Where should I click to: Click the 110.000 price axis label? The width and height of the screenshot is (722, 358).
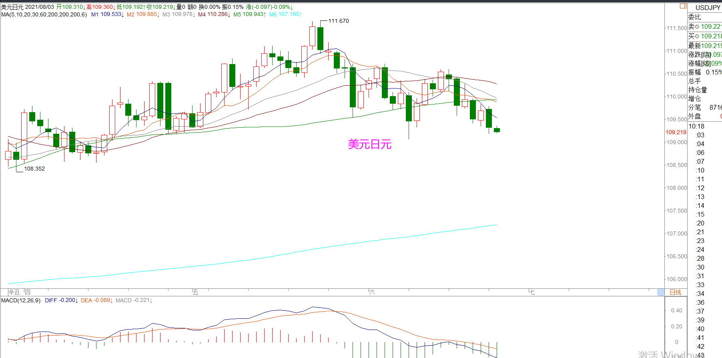[676, 97]
